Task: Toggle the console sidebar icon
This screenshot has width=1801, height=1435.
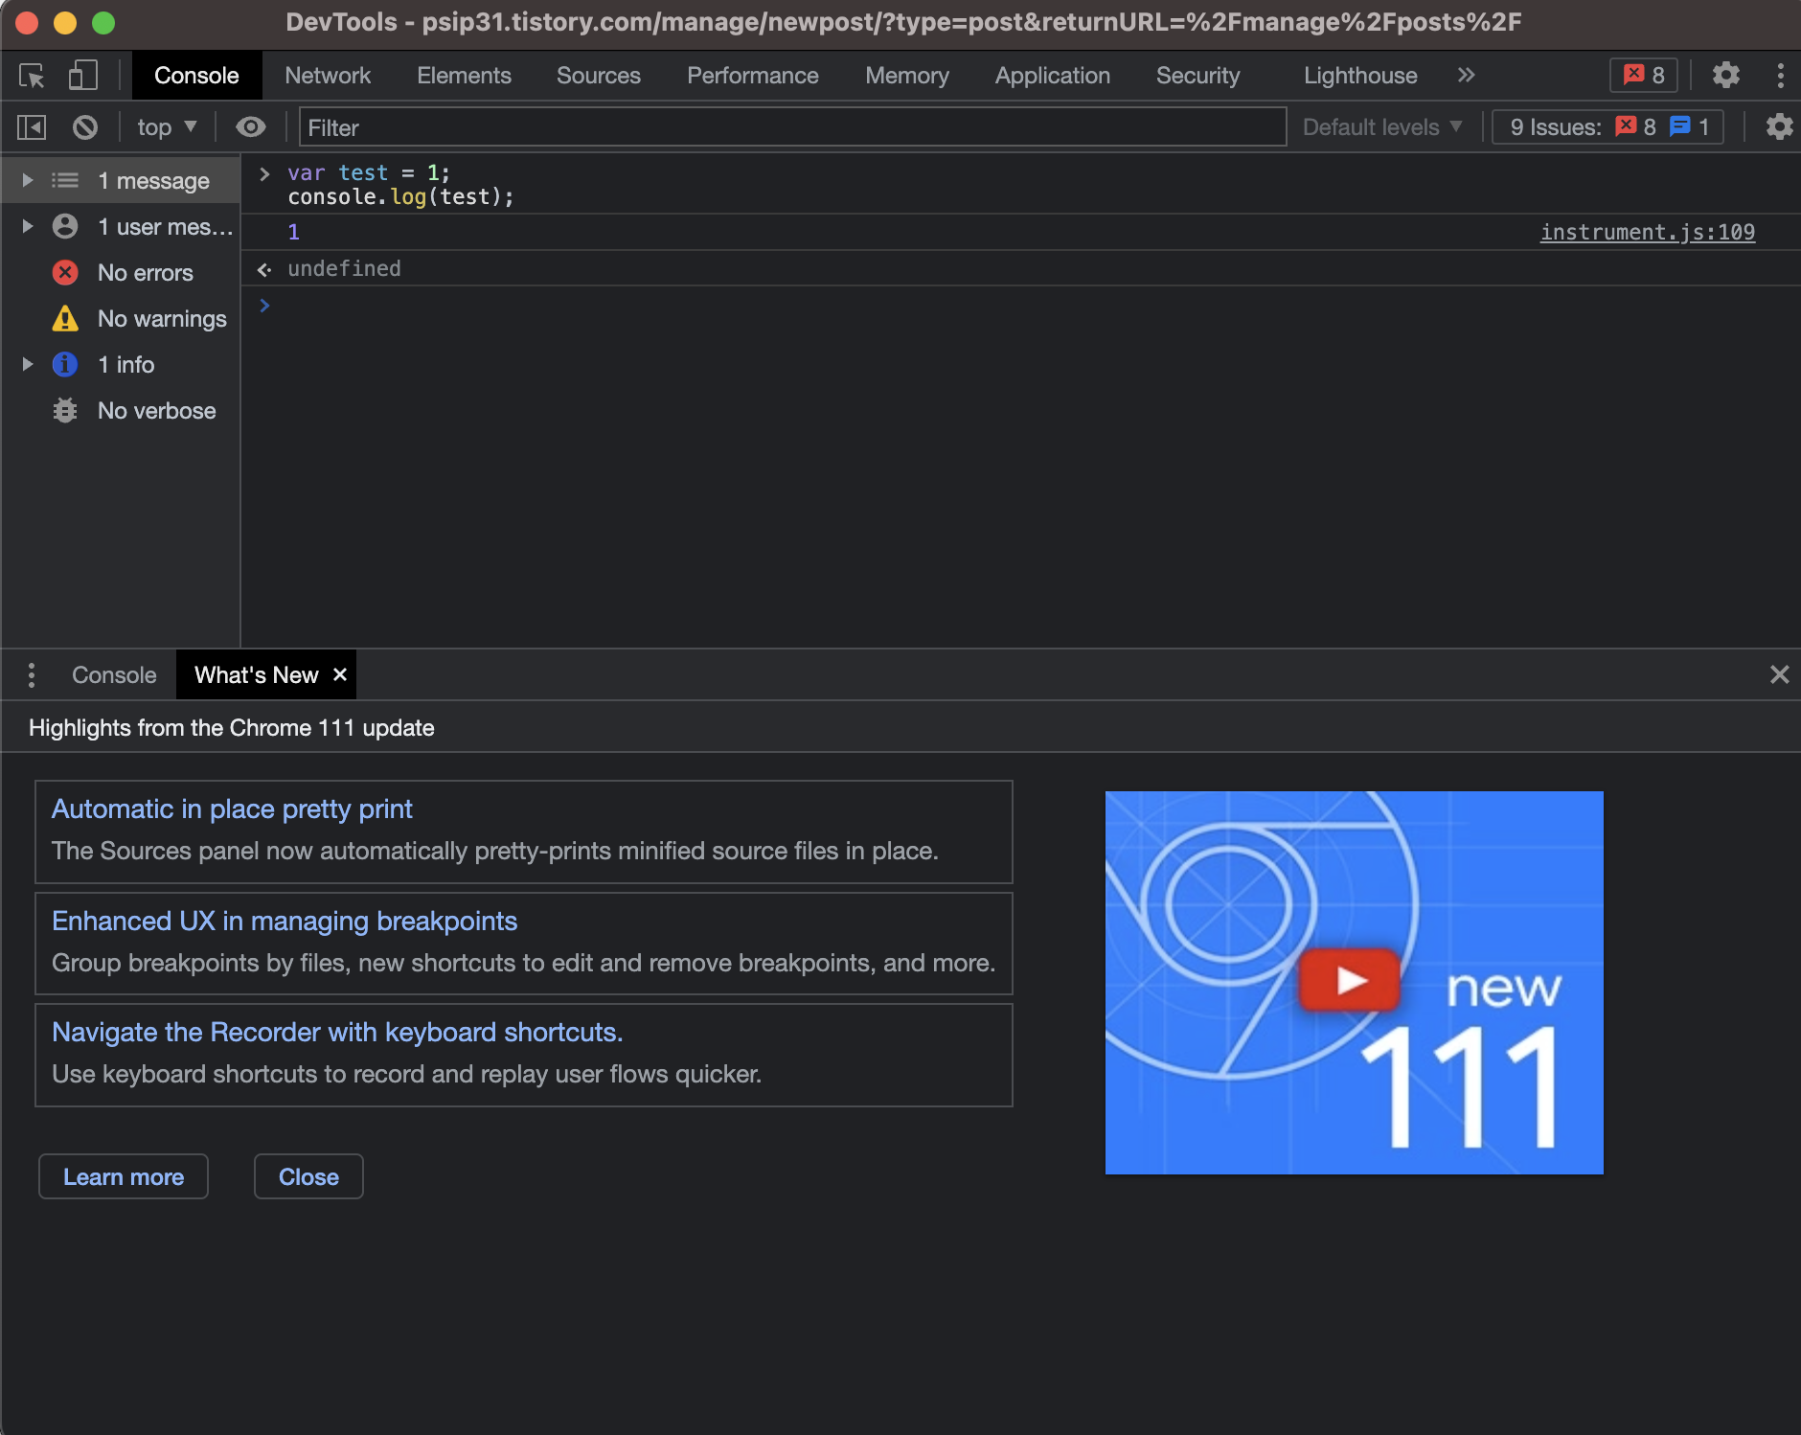Action: [32, 127]
